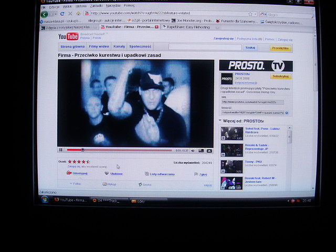Switch to the RapidShare: Easy Filehosting tab

(x=188, y=27)
